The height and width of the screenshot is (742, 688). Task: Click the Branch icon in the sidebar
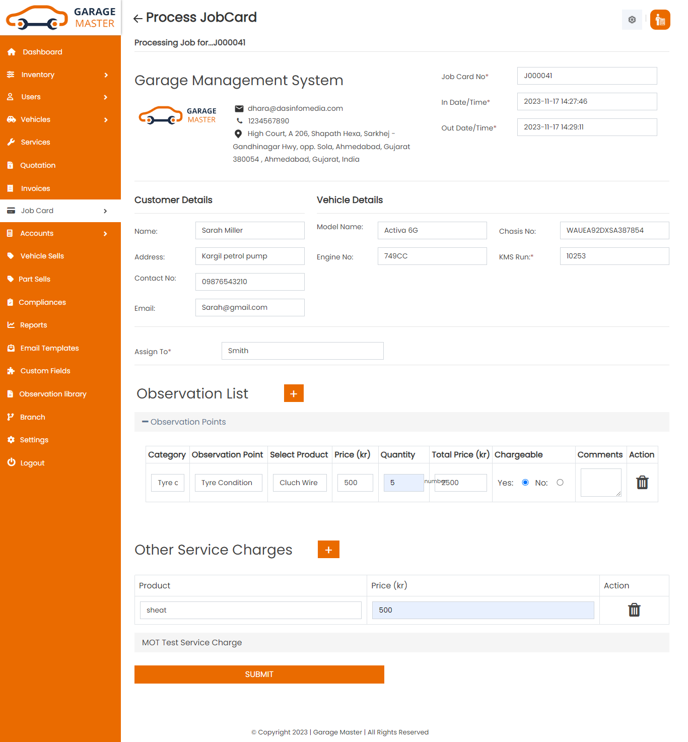pos(11,417)
